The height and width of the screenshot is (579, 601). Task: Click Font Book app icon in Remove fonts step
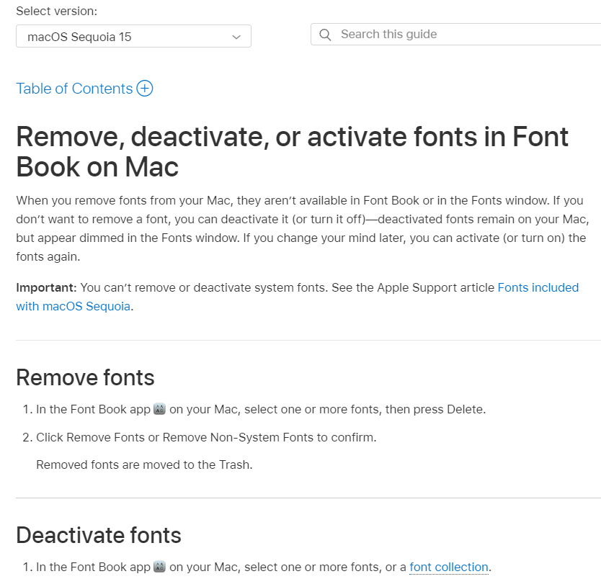click(x=159, y=409)
